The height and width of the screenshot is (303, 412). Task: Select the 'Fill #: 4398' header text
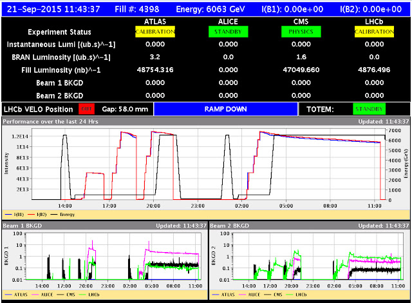[x=137, y=9]
